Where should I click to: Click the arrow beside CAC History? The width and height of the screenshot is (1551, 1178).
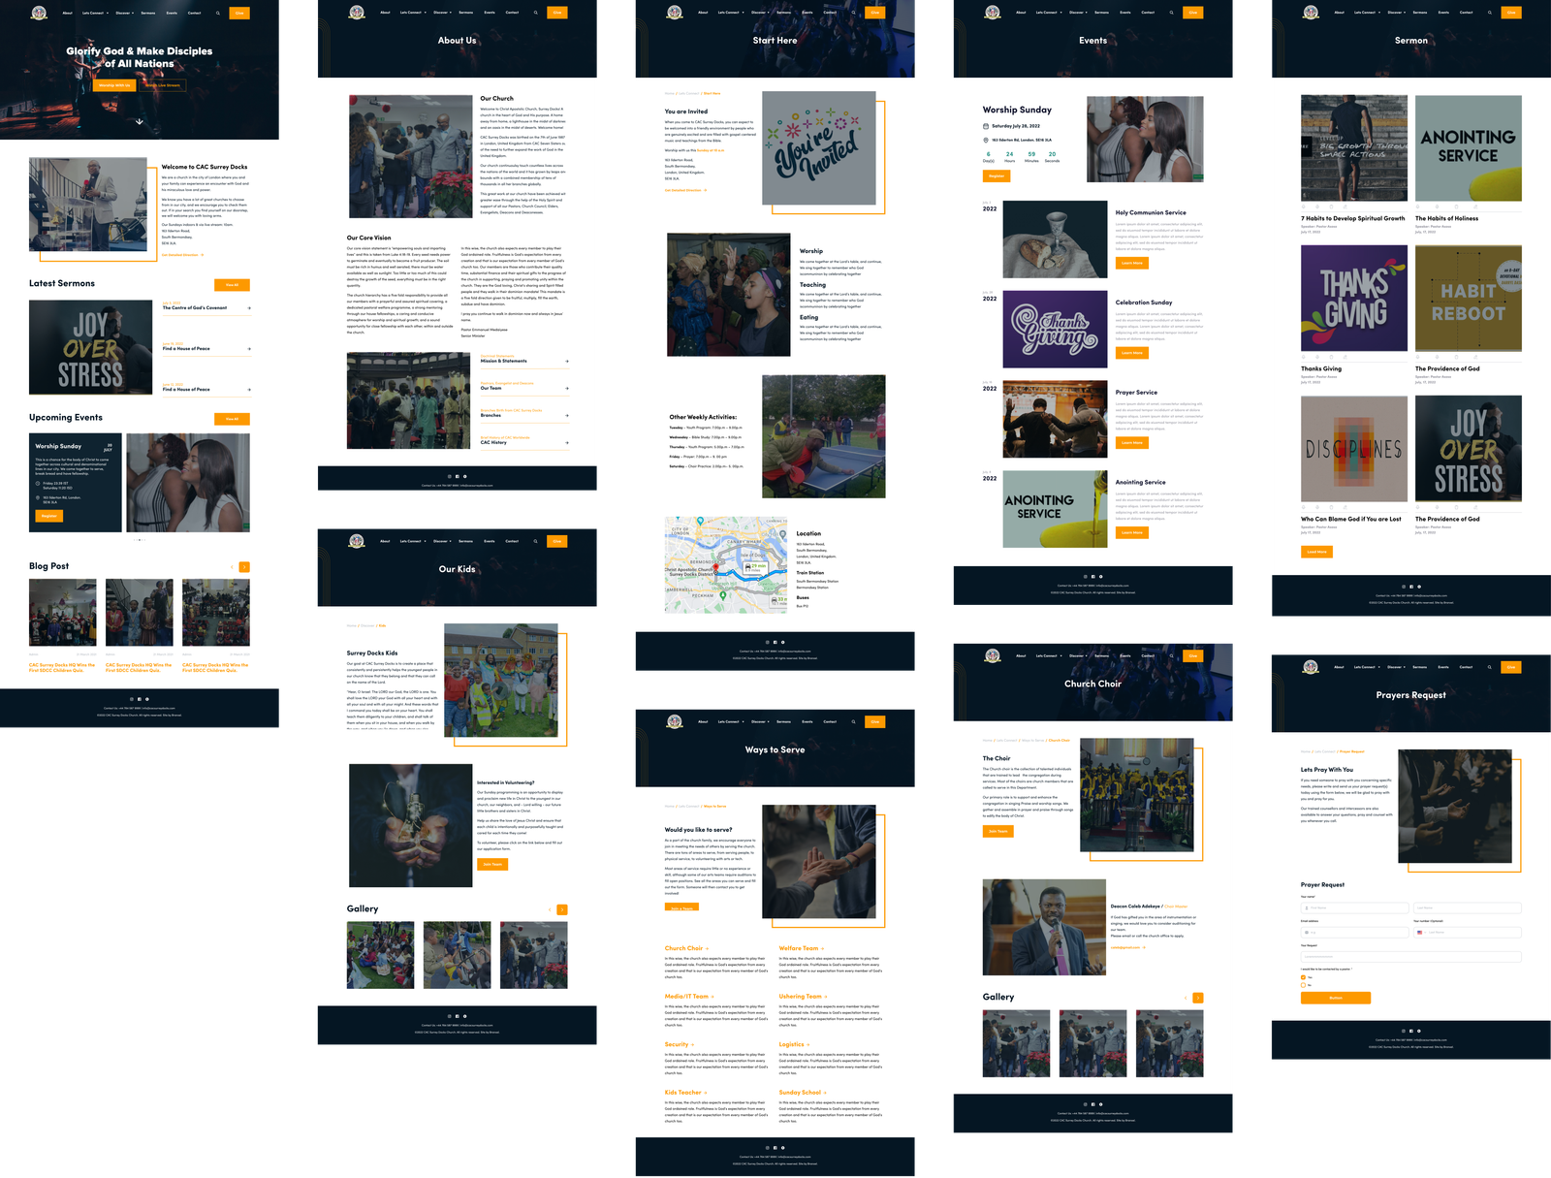tap(567, 443)
